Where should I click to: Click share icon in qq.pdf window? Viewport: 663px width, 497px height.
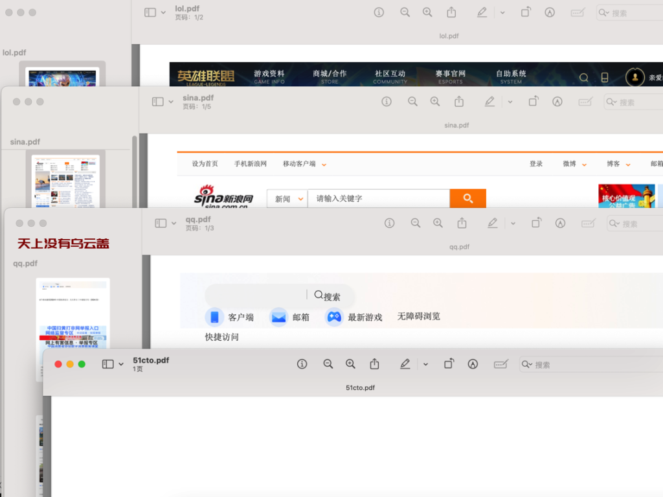tap(462, 223)
